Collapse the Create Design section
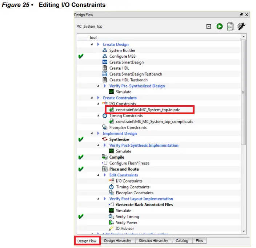Screen dimensions: 256x248 coord(92,45)
